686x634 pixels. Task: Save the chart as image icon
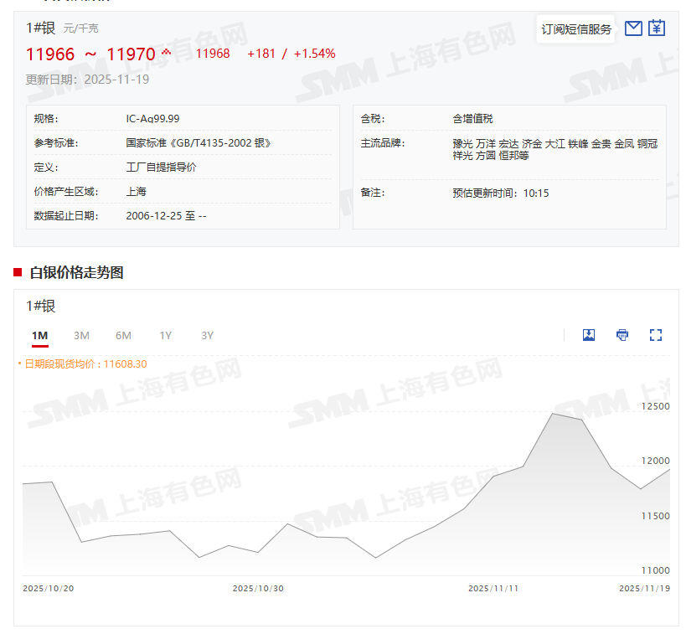[589, 335]
